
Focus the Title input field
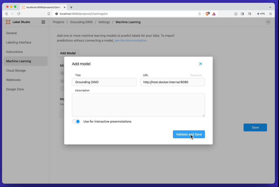click(x=104, y=82)
